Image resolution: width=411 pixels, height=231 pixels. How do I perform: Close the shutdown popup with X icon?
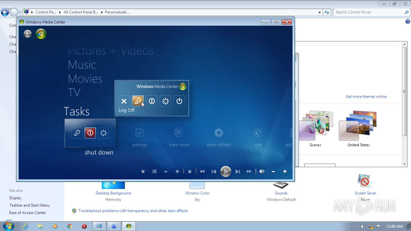[x=124, y=101]
